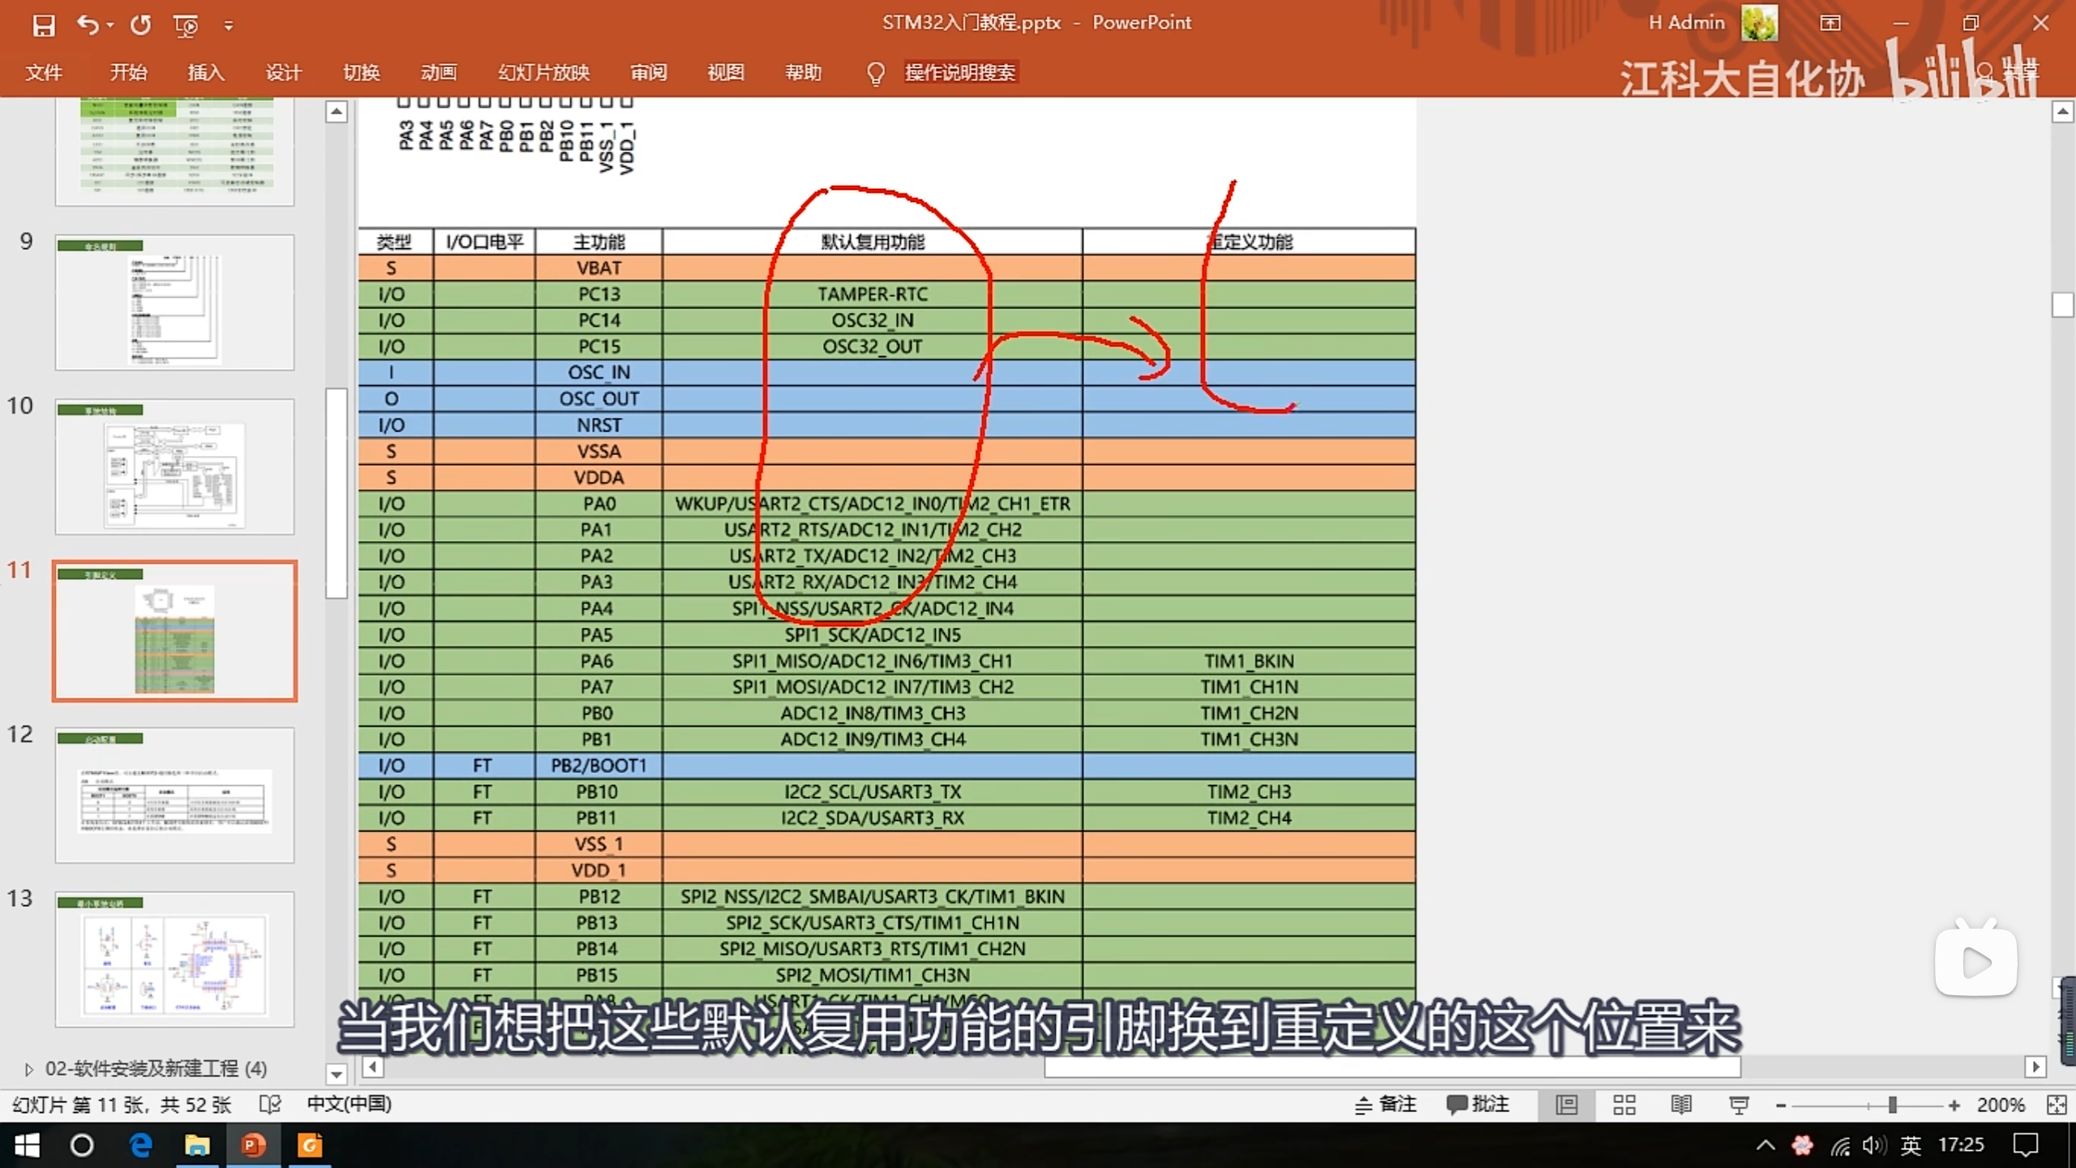Select slide 12 thumbnail

[174, 795]
